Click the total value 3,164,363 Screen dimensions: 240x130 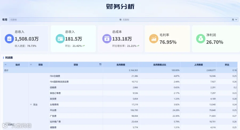pos(133,70)
